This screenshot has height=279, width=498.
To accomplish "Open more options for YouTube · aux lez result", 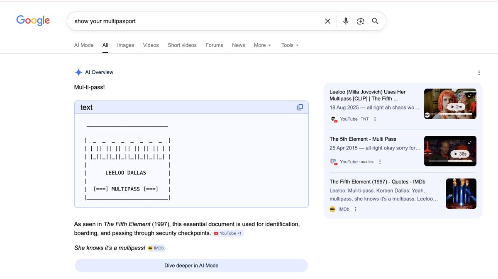I will pos(380,162).
